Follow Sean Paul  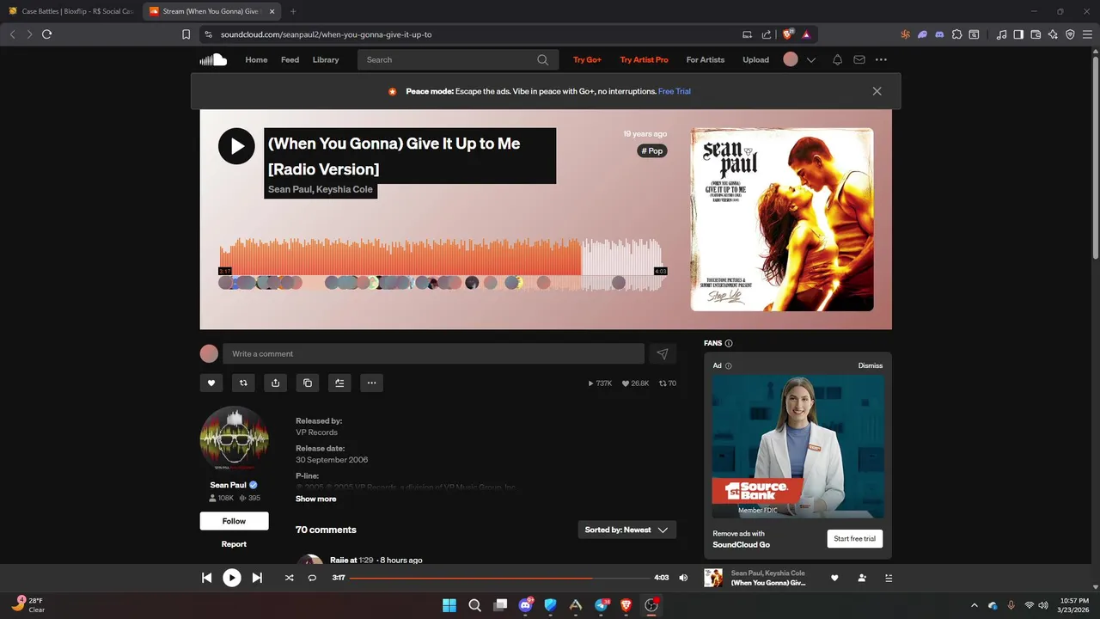(234, 521)
